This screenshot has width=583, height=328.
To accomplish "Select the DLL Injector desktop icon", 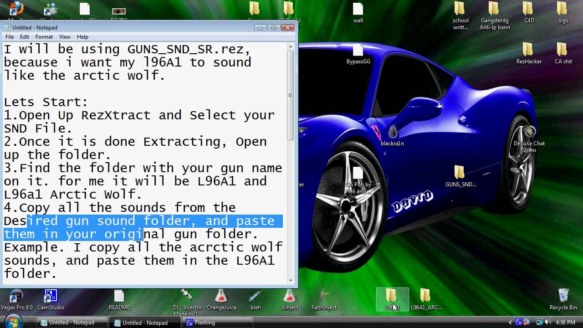I will 187,302.
